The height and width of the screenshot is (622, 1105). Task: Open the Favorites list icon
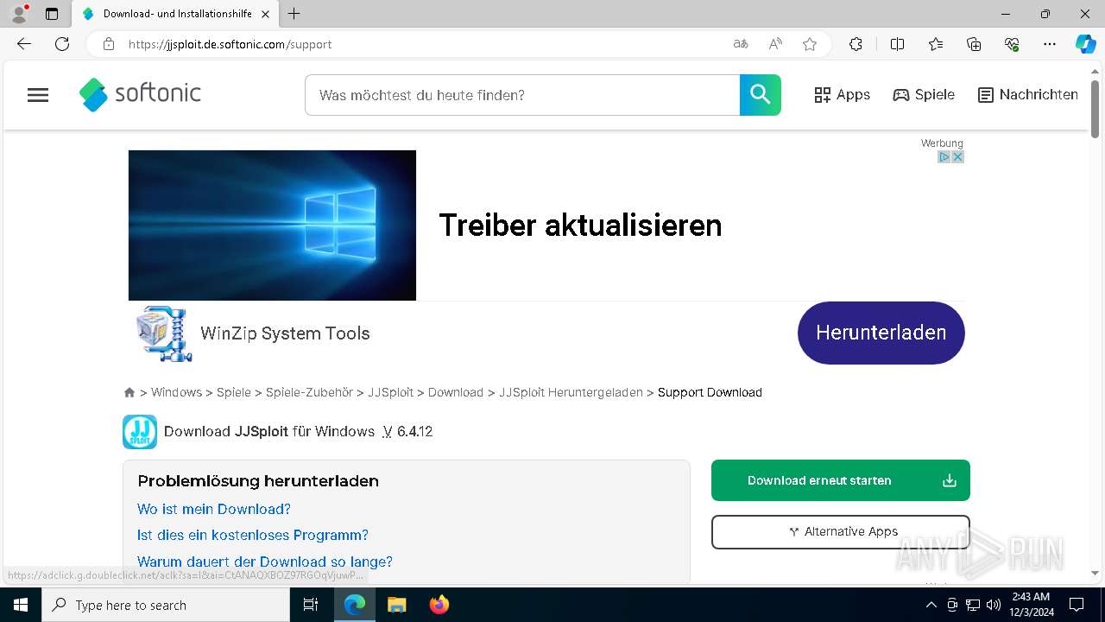[x=936, y=44]
